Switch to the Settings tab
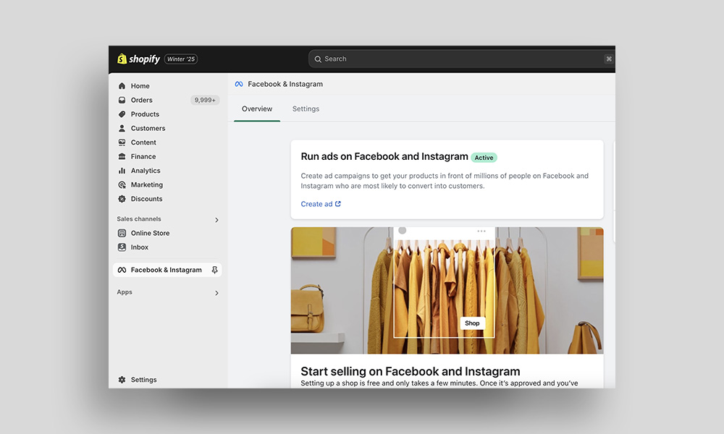The height and width of the screenshot is (434, 724). (306, 109)
